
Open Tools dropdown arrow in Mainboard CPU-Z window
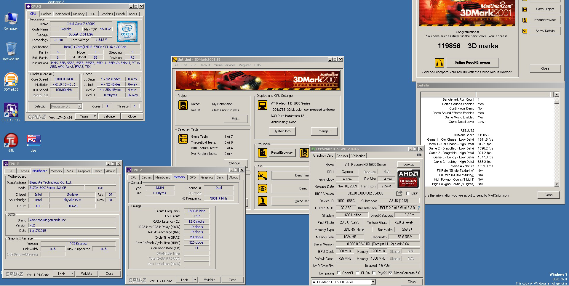point(72,274)
